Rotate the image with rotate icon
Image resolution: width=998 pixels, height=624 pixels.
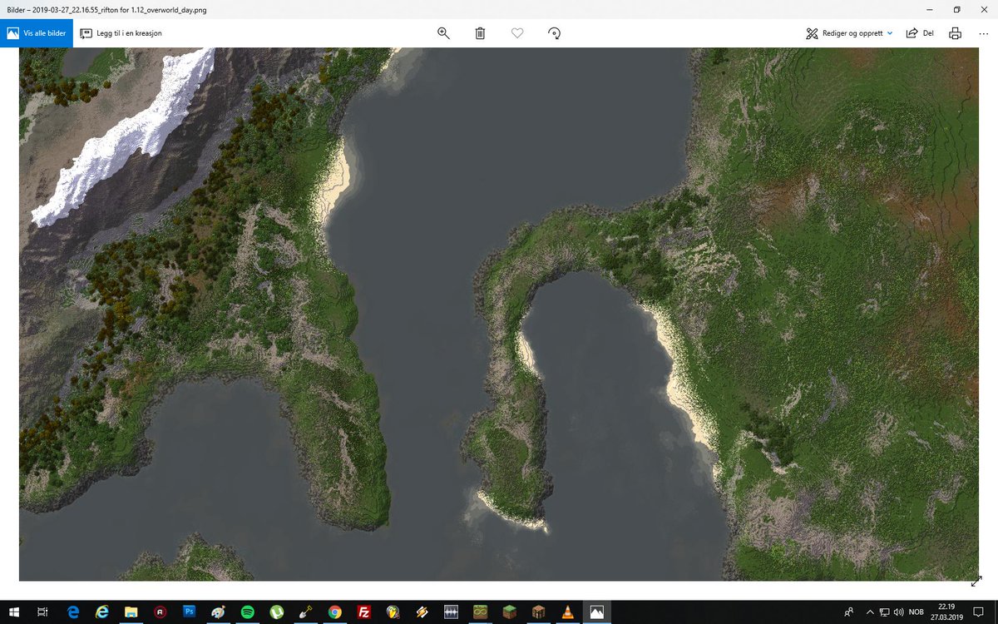555,33
